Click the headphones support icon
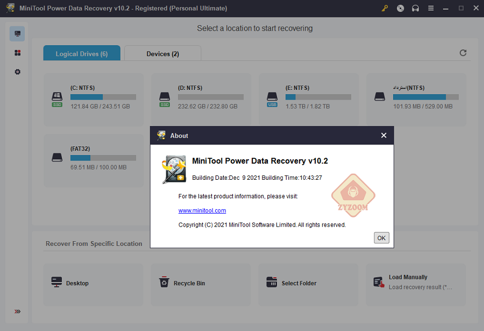Image resolution: width=484 pixels, height=331 pixels. click(x=416, y=9)
